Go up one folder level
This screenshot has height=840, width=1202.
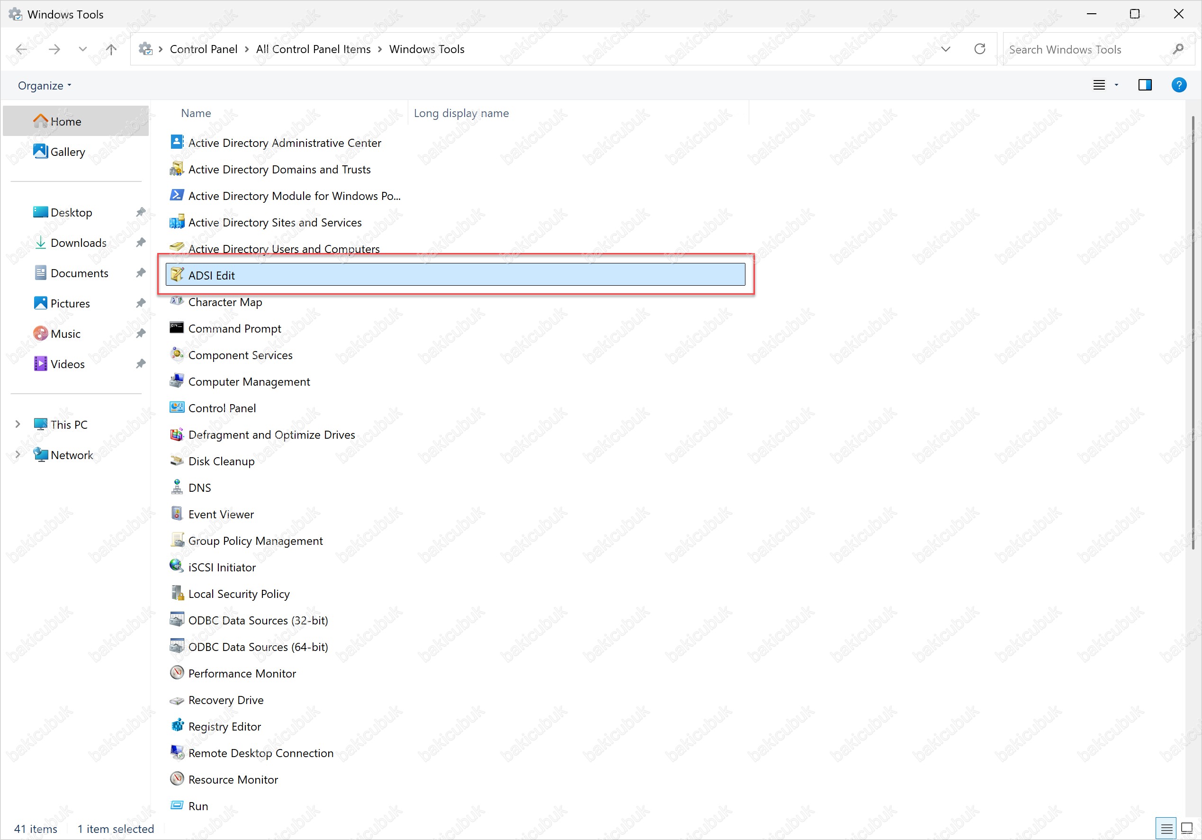point(111,49)
